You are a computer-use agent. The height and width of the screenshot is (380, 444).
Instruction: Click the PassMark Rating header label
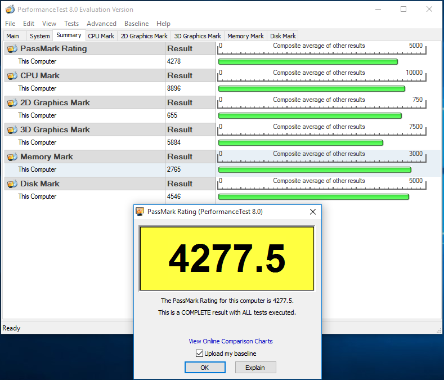tap(53, 49)
